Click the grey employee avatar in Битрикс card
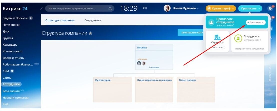Image resolution: width=277 pixels, height=111 pixels. pyautogui.click(x=139, y=63)
